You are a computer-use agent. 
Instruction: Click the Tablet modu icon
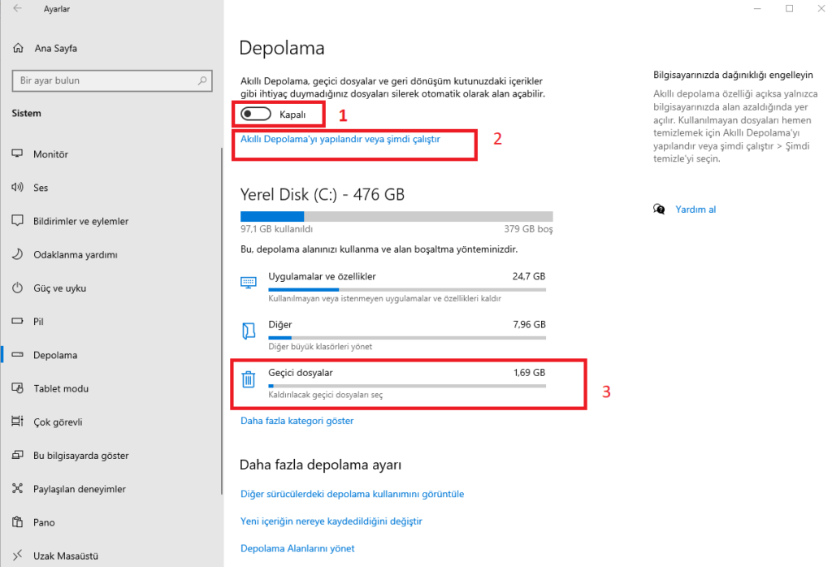coord(18,387)
